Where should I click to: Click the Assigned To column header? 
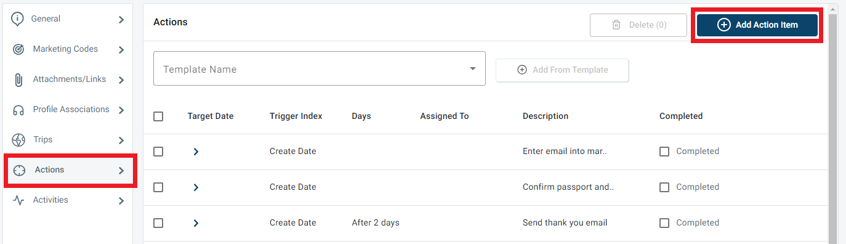(x=445, y=116)
